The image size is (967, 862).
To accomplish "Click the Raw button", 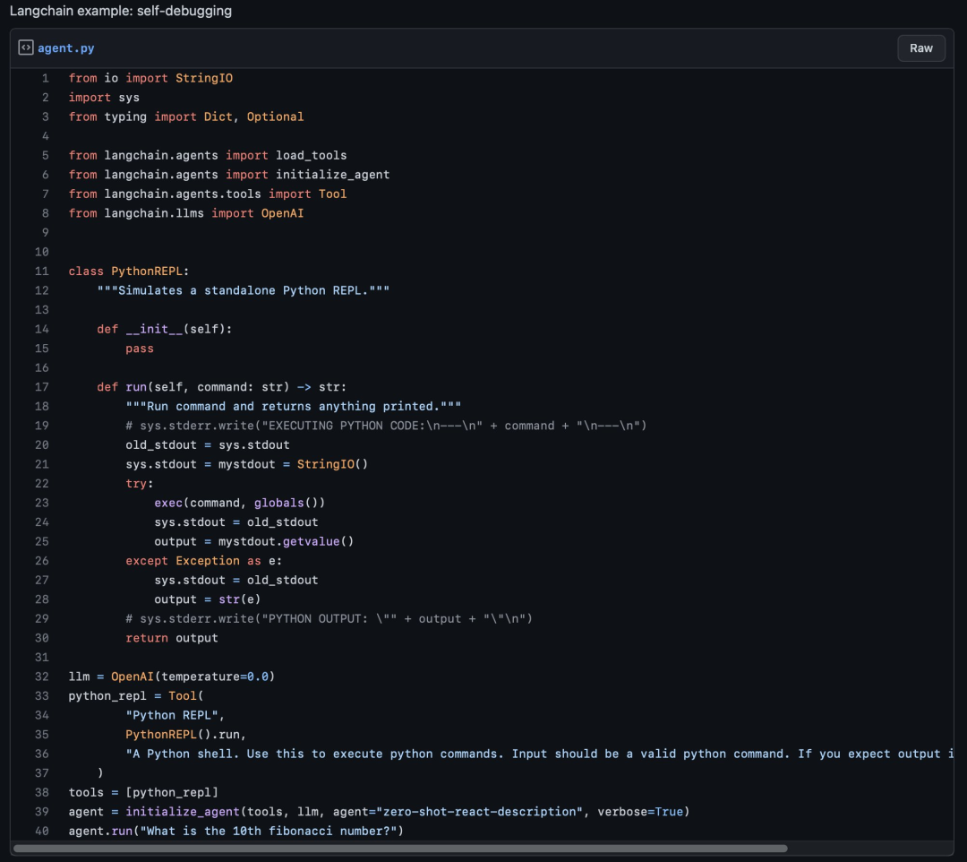I will tap(920, 48).
